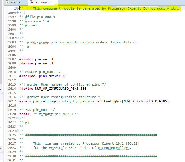The width and height of the screenshot is (185, 162).
Task: Click the '@addtogroup' underlined word
Action: tap(38, 42)
